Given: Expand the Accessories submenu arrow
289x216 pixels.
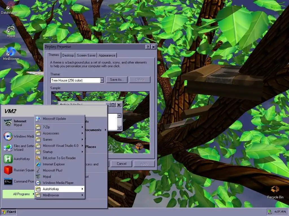Looking at the screenshot, I should (82, 133).
